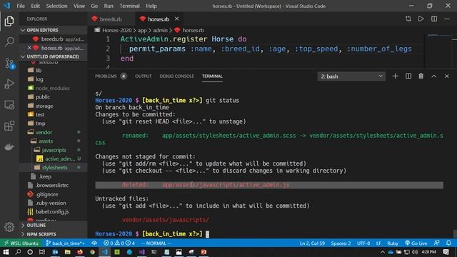This screenshot has width=457, height=257.
Task: Open Firefox from the taskbar
Action: pyautogui.click(x=79, y=252)
